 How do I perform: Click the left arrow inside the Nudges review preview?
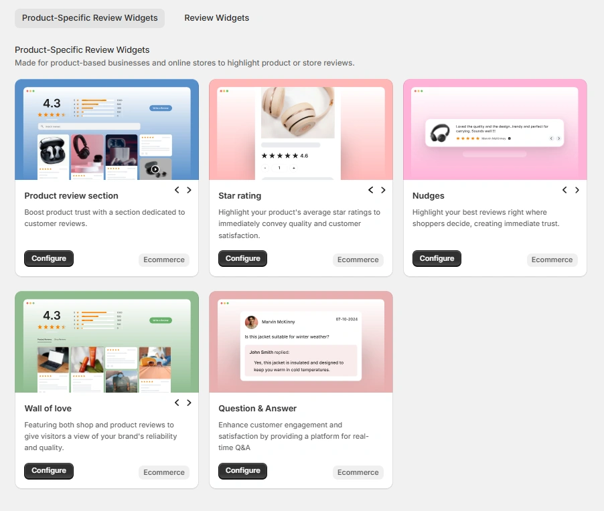(x=550, y=138)
